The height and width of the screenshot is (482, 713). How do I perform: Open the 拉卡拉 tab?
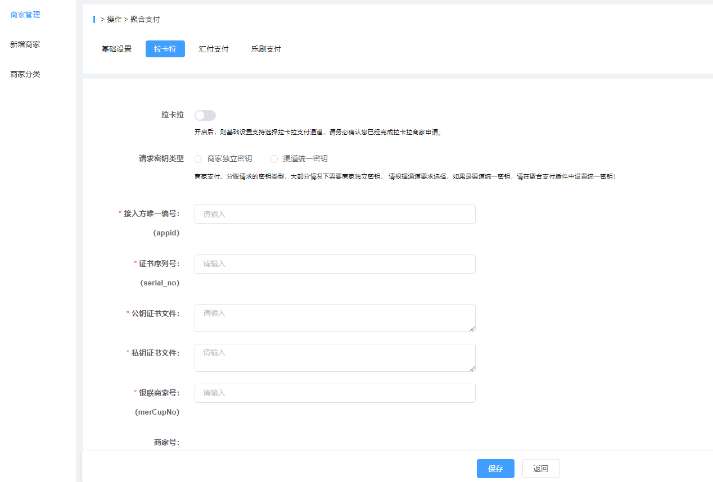(165, 49)
